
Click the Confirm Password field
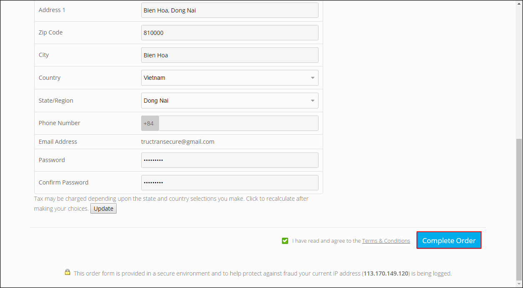229,182
